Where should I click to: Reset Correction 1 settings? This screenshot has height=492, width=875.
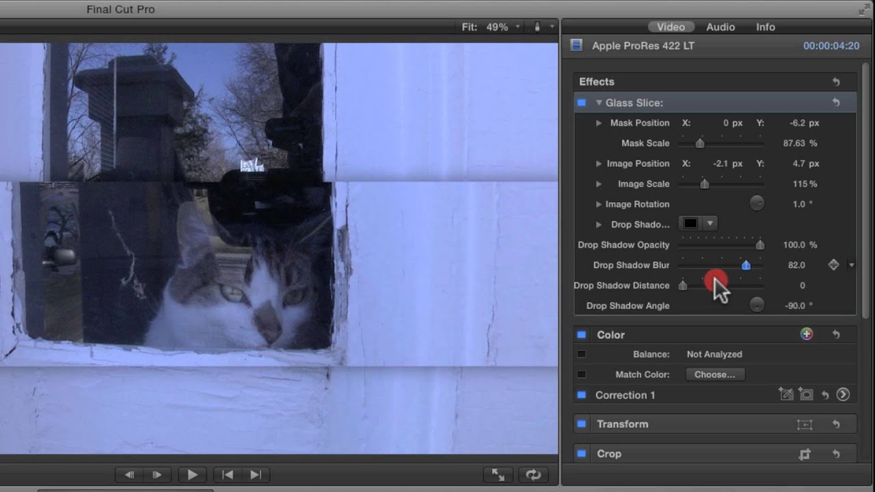(825, 395)
